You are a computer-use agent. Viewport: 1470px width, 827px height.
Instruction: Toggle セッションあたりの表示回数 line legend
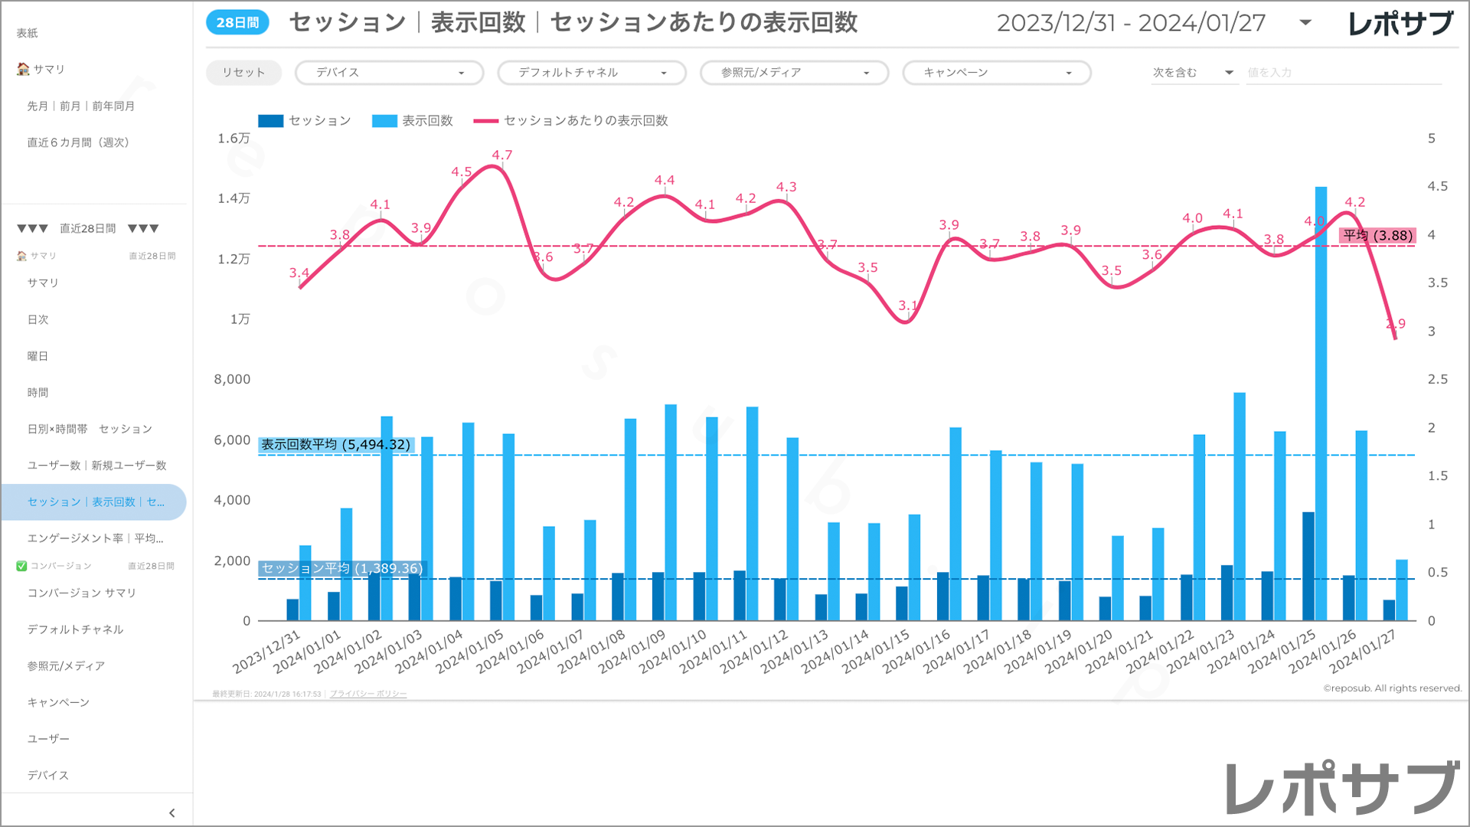(570, 121)
